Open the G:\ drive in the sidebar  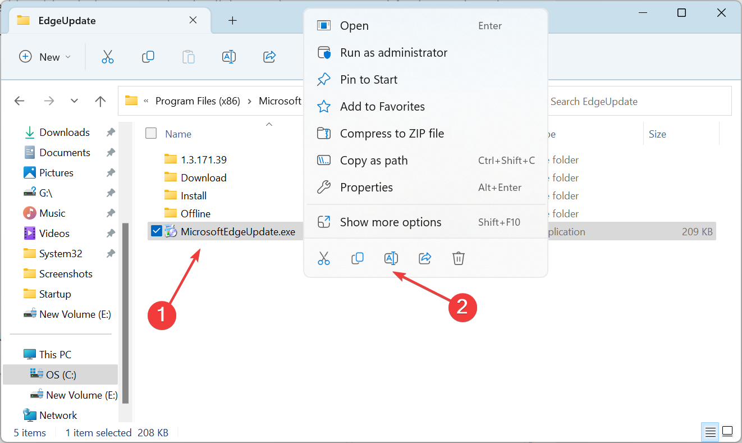coord(46,193)
